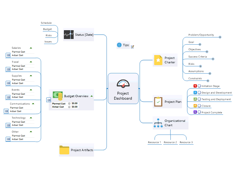Collapse Other properties with green arrow
Viewport: 236px width, 177px height.
31,132
